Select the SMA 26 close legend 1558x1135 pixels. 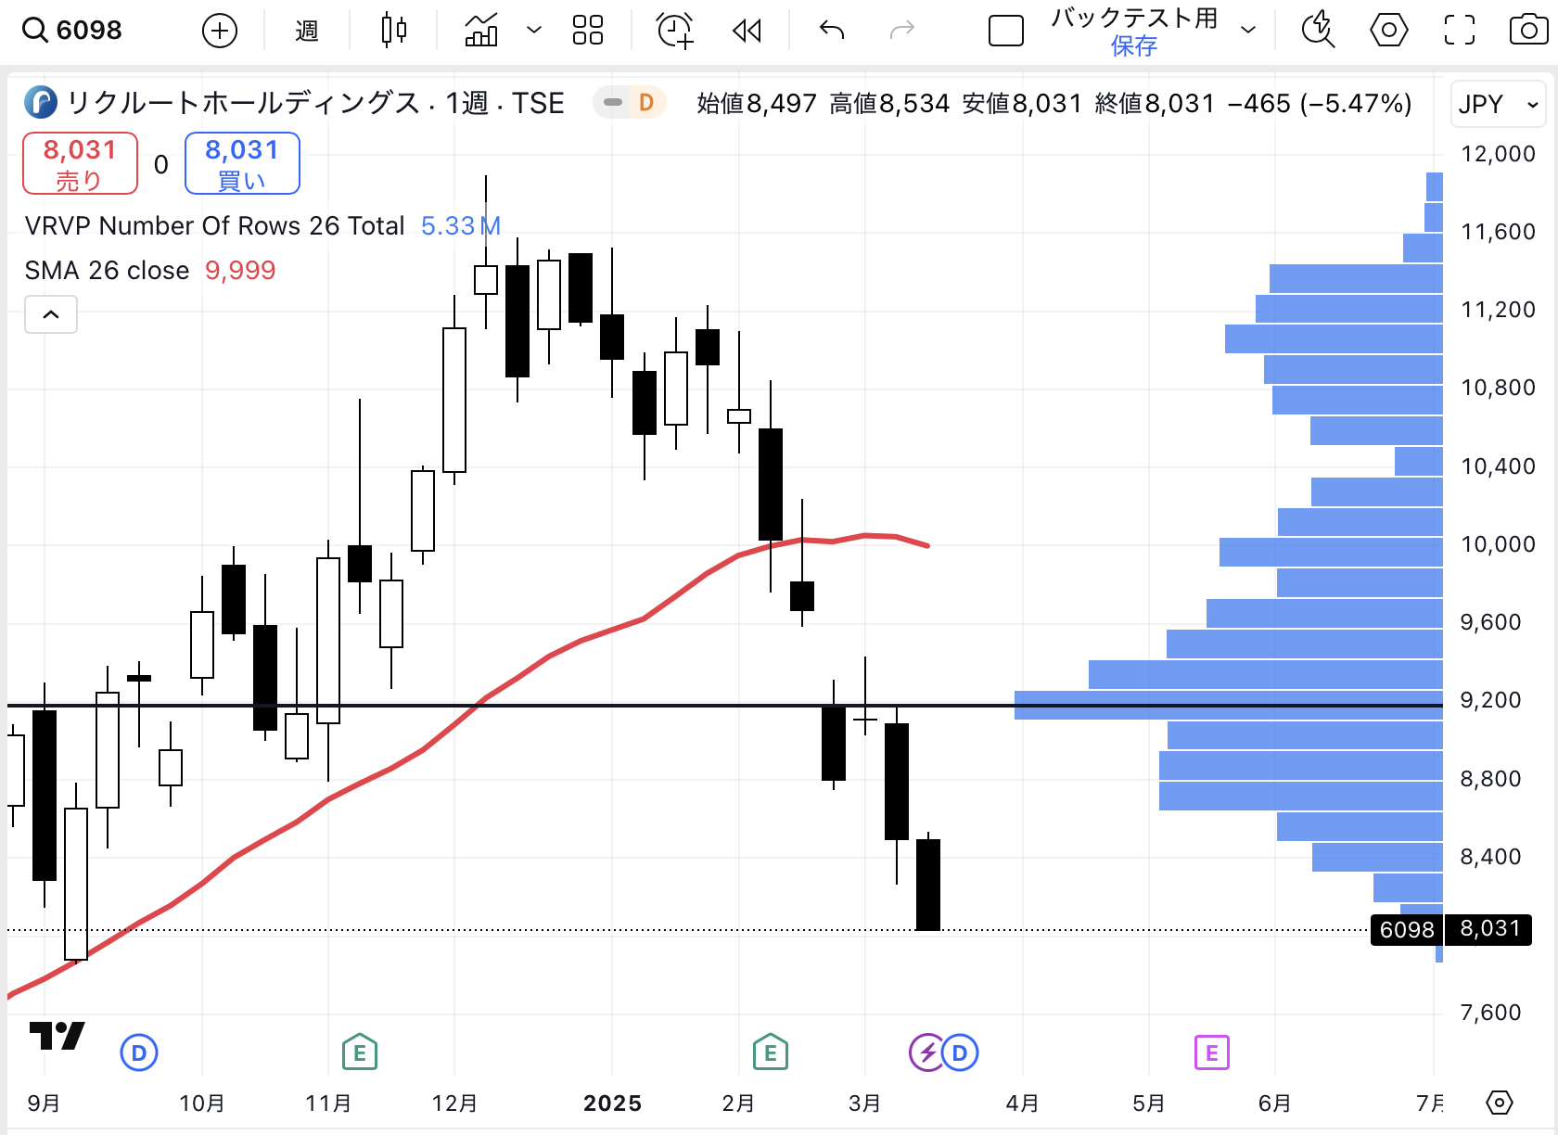coord(107,270)
